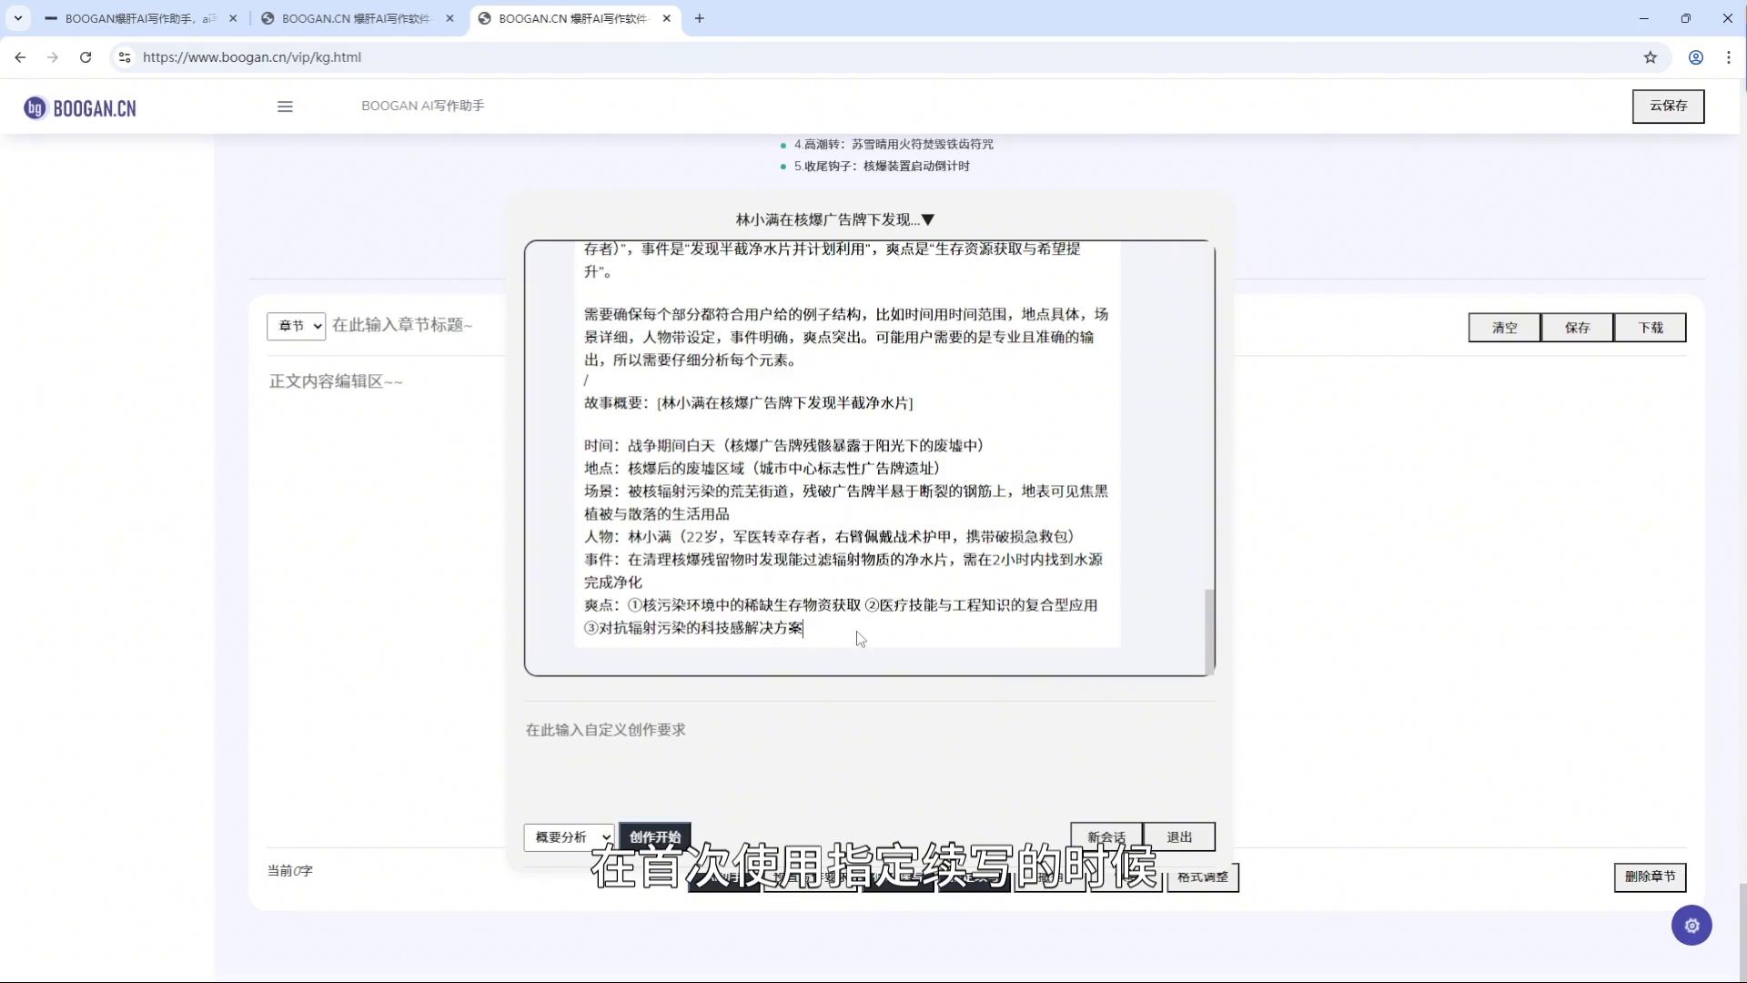
Task: Reload the current page
Action: pos(86,56)
